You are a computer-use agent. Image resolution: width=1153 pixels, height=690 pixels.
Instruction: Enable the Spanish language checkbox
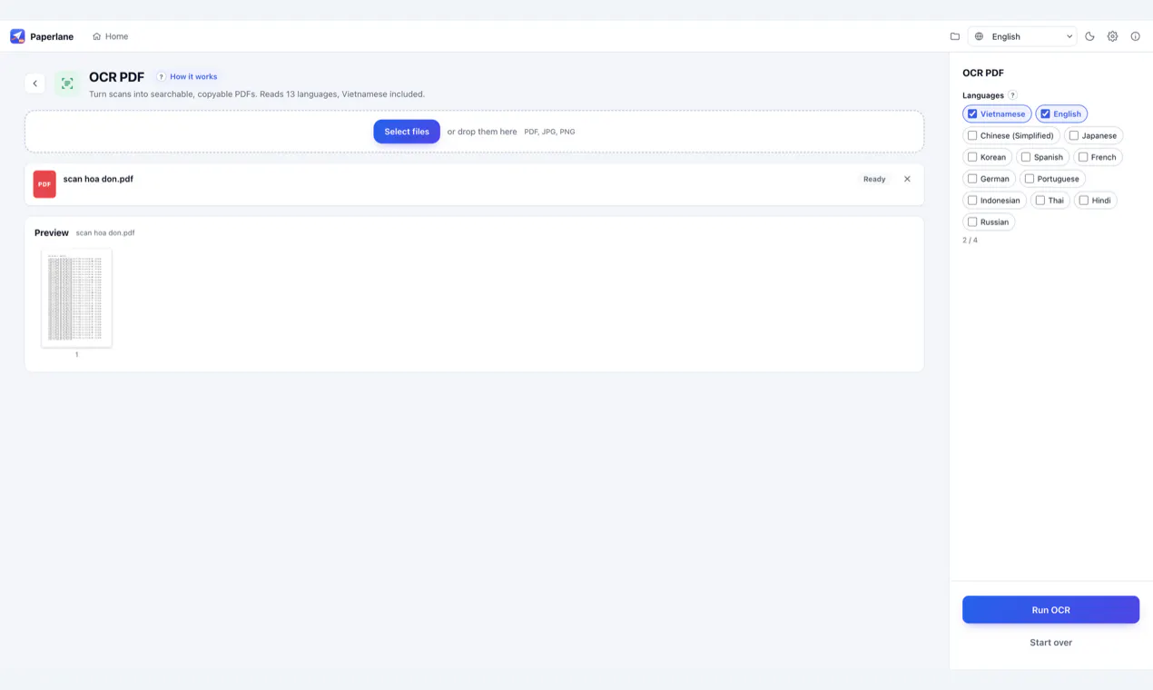pyautogui.click(x=1026, y=157)
